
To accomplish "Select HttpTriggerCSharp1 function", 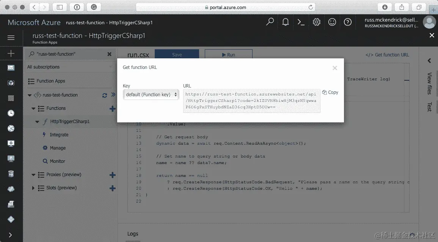I will click(70, 122).
